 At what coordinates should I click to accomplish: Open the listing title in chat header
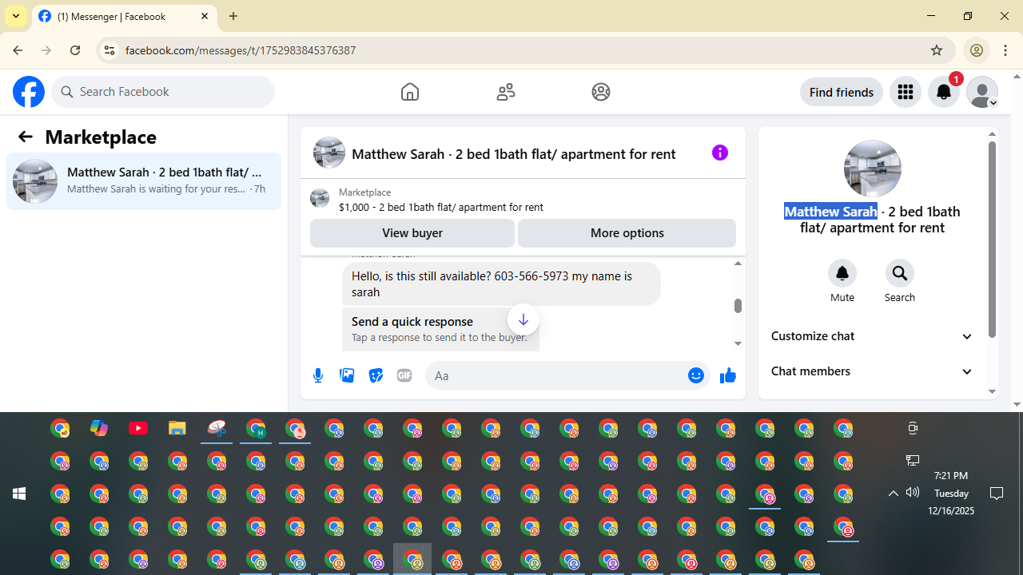[514, 154]
